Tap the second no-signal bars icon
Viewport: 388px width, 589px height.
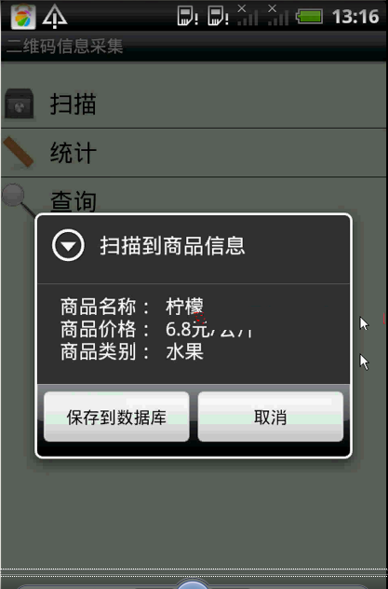pos(278,15)
